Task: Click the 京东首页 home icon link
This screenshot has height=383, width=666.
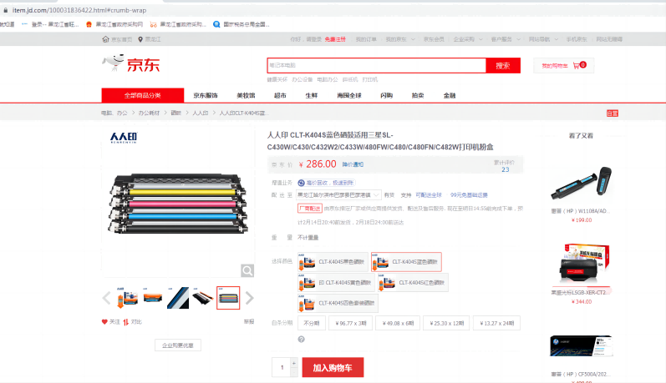Action: [117, 39]
